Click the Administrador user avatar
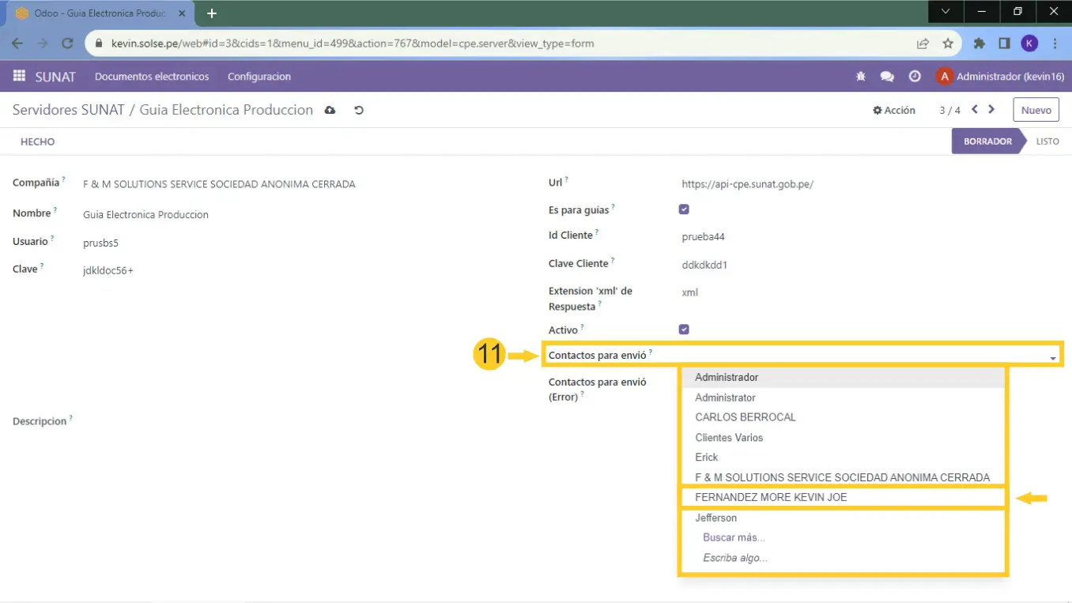This screenshot has height=603, width=1072. [x=944, y=77]
